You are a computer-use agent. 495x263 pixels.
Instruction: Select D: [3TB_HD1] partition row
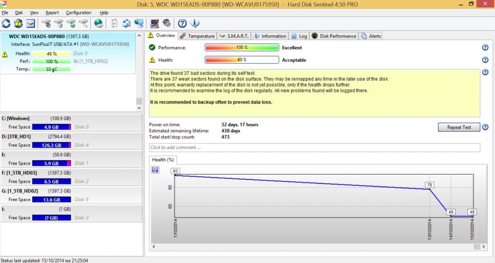tap(72, 141)
